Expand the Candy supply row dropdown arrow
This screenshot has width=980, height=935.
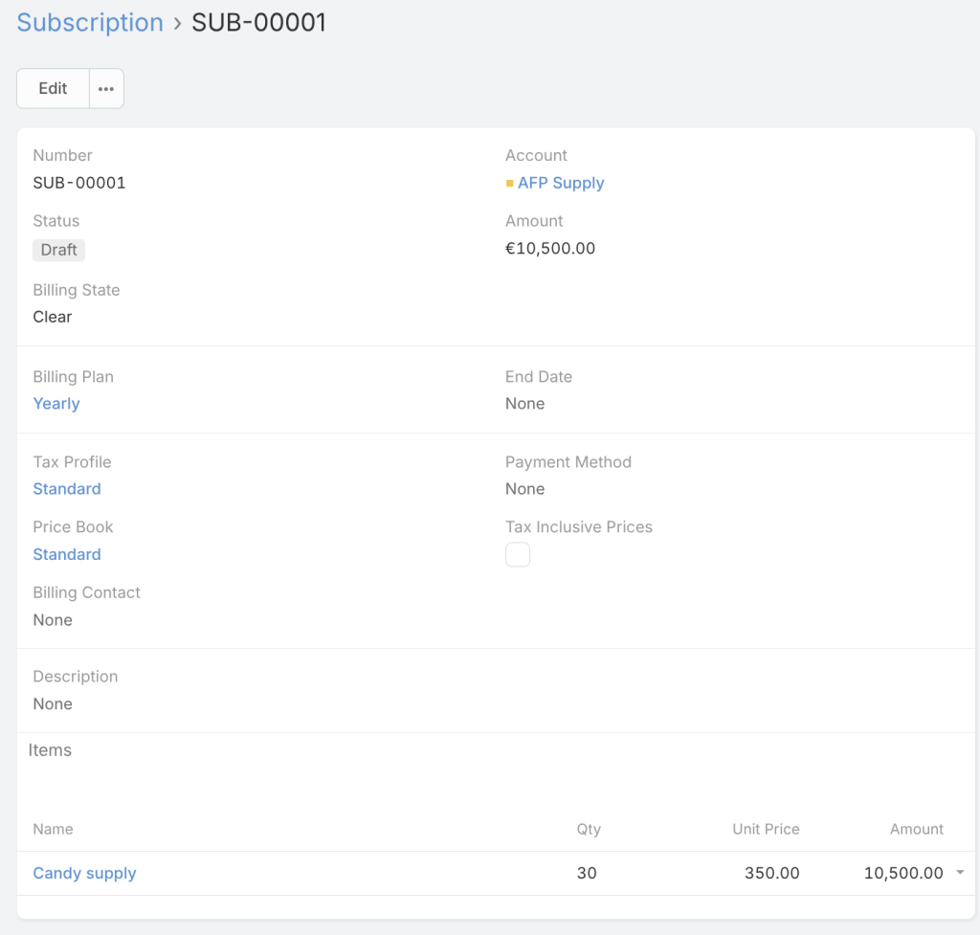pyautogui.click(x=960, y=873)
